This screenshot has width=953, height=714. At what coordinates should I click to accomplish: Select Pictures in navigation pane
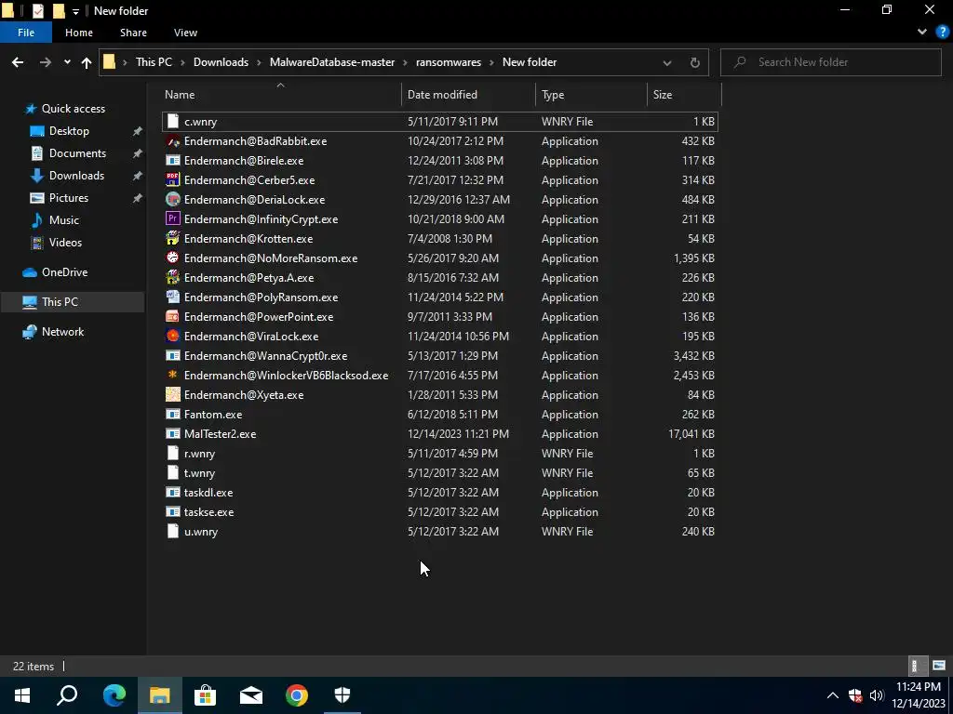[x=69, y=197]
